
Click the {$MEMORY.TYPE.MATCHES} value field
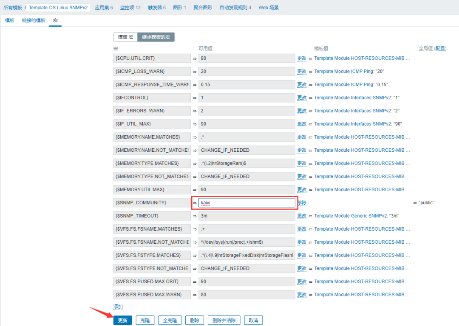click(x=247, y=163)
